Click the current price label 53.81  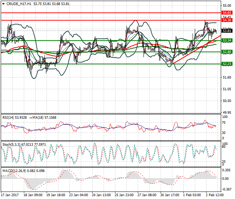tap(227, 31)
